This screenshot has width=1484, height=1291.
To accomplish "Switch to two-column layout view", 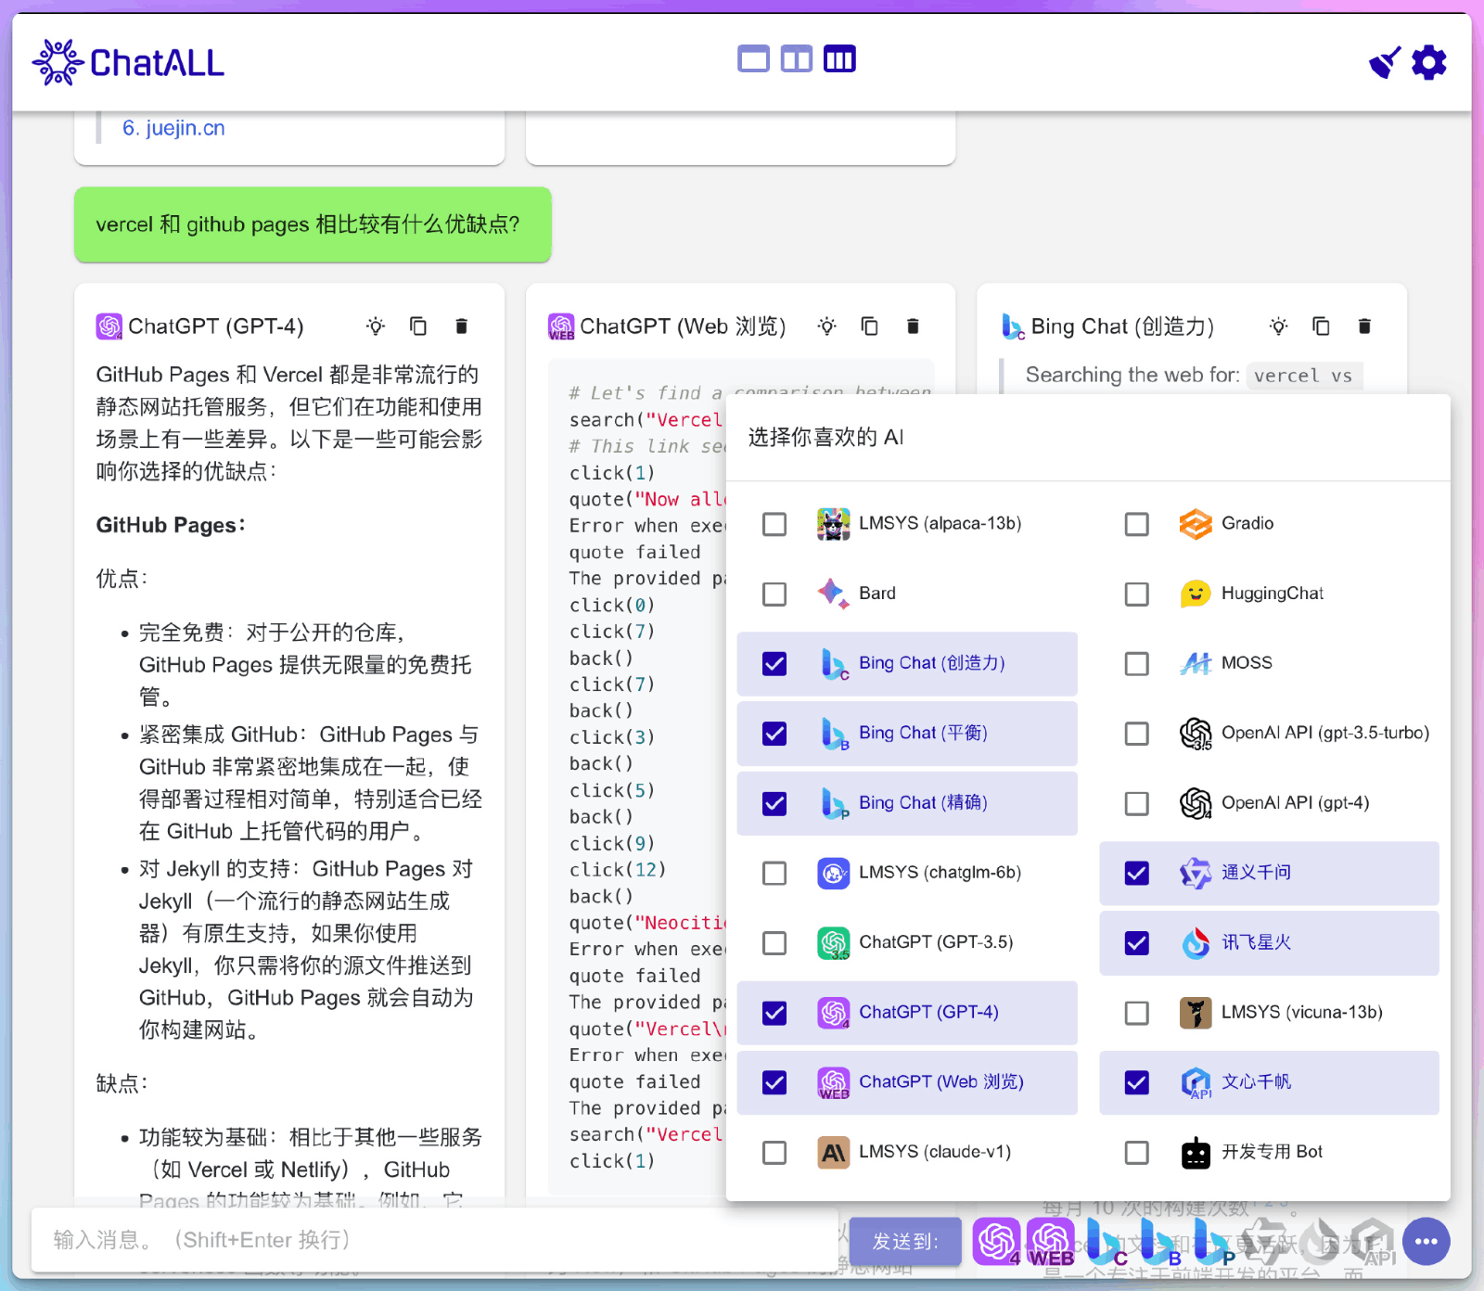I will click(x=796, y=58).
